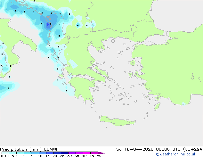Choose the 35 to 40 mm violet swatch
The image size is (203, 157).
click(x=79, y=153)
